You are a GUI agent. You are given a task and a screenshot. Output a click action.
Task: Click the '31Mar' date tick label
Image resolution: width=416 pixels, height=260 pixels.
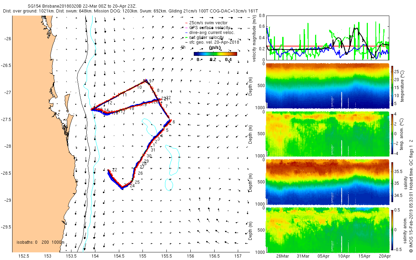[303, 256]
